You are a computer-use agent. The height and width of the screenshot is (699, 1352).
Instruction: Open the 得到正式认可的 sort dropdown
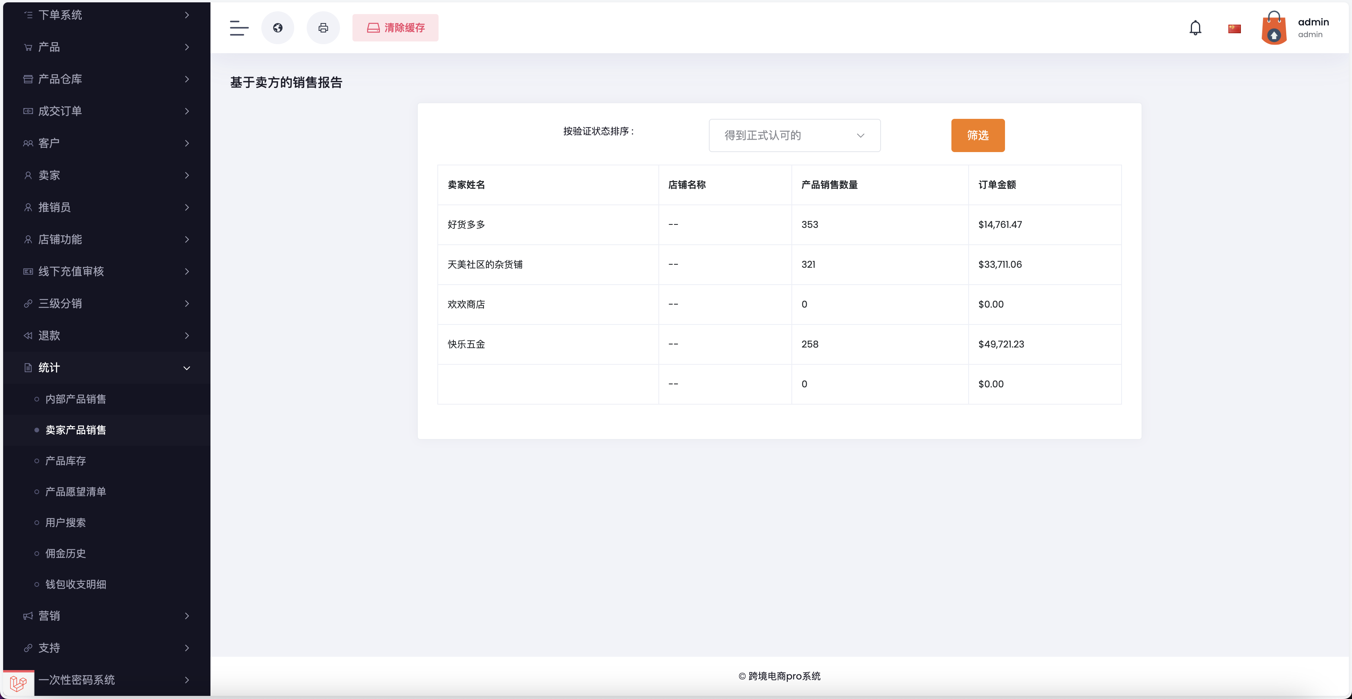click(794, 135)
